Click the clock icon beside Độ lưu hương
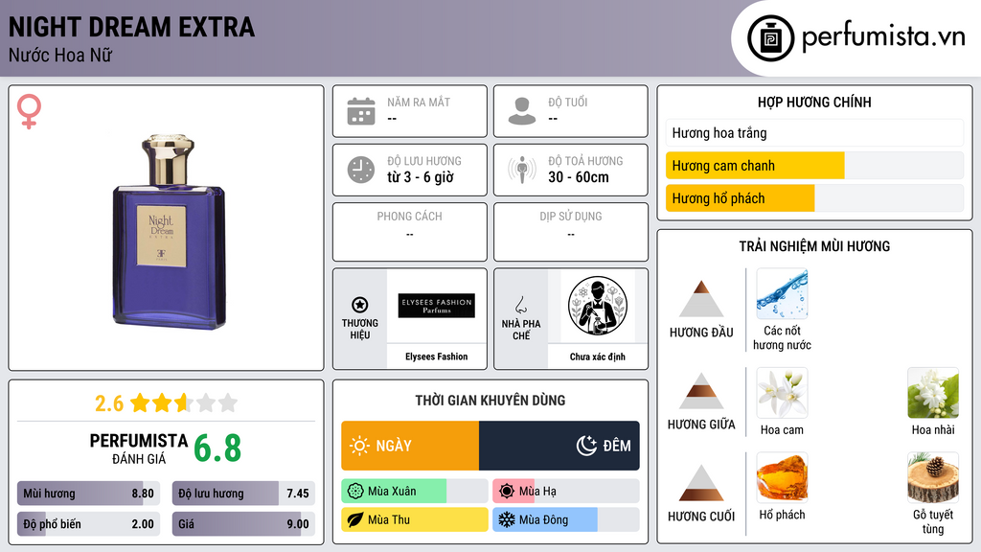This screenshot has height=552, width=981. pos(361,170)
